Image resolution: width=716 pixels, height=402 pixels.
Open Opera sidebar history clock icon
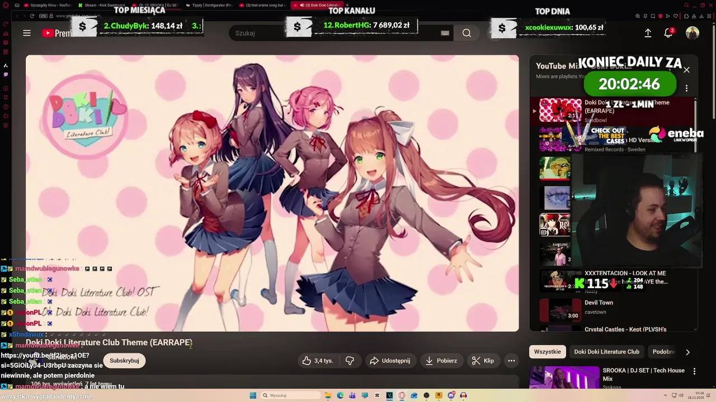(x=6, y=107)
